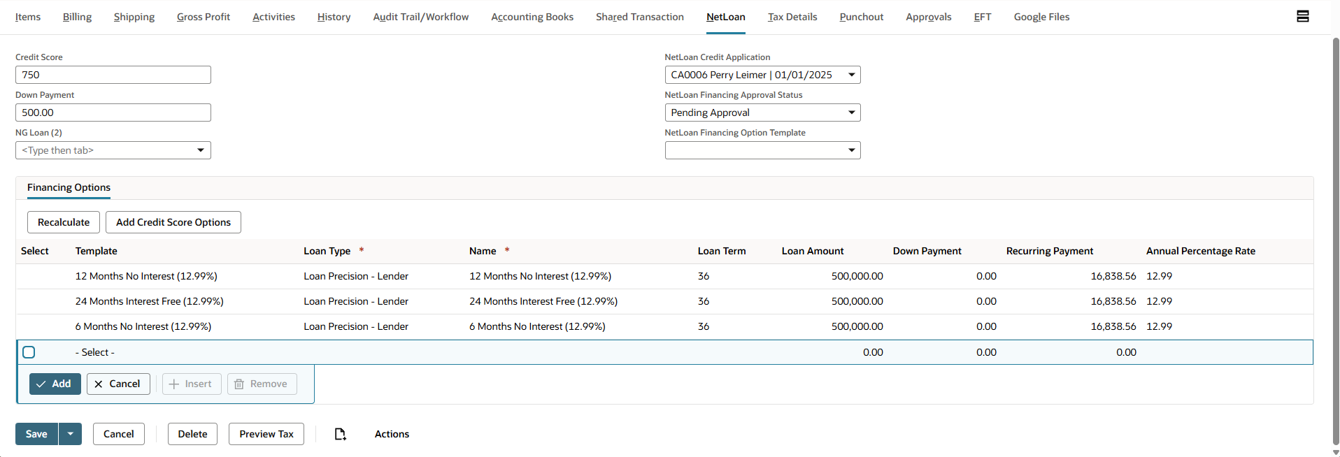1340x457 pixels.
Task: Click into the Credit Score field
Action: 113,75
